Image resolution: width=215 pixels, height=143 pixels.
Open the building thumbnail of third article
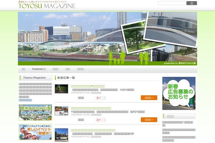(x=61, y=135)
